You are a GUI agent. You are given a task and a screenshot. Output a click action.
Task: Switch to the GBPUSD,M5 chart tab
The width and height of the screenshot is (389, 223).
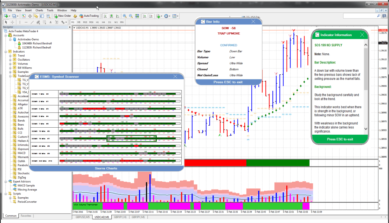coord(82,217)
